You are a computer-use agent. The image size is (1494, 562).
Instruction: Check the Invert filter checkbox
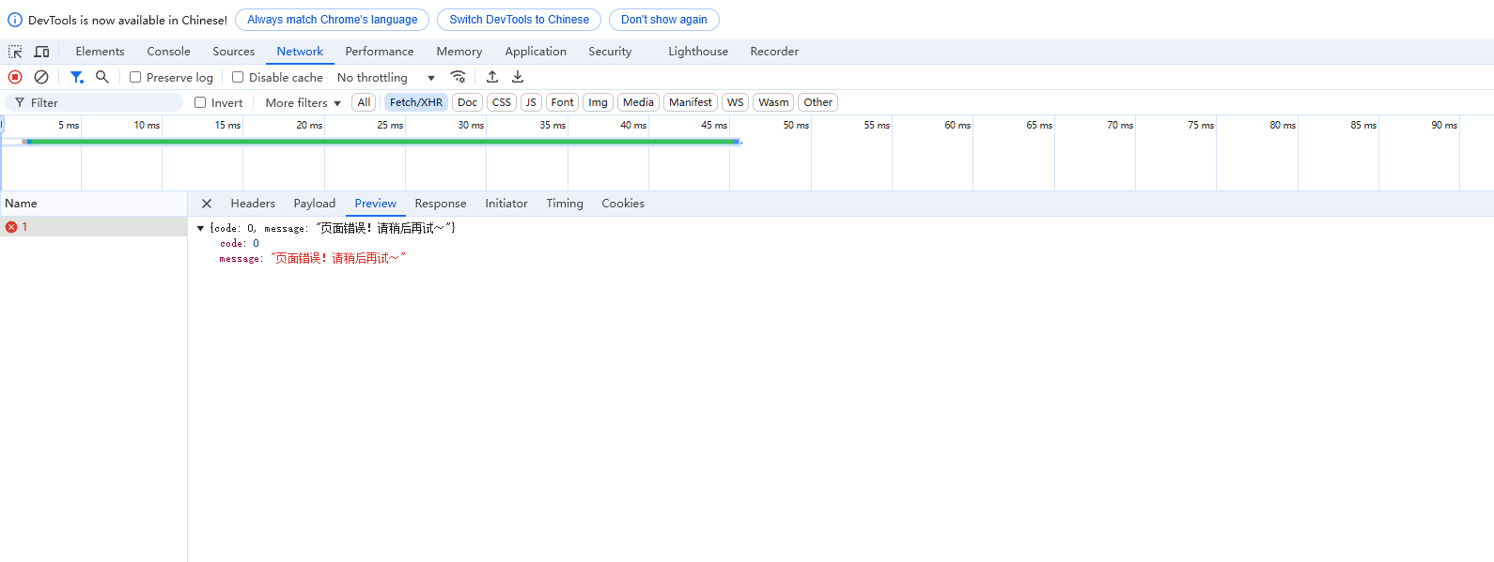(x=200, y=102)
